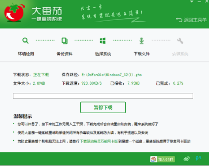Close the 大番茄 window
209x168 pixels.
click(x=207, y=2)
